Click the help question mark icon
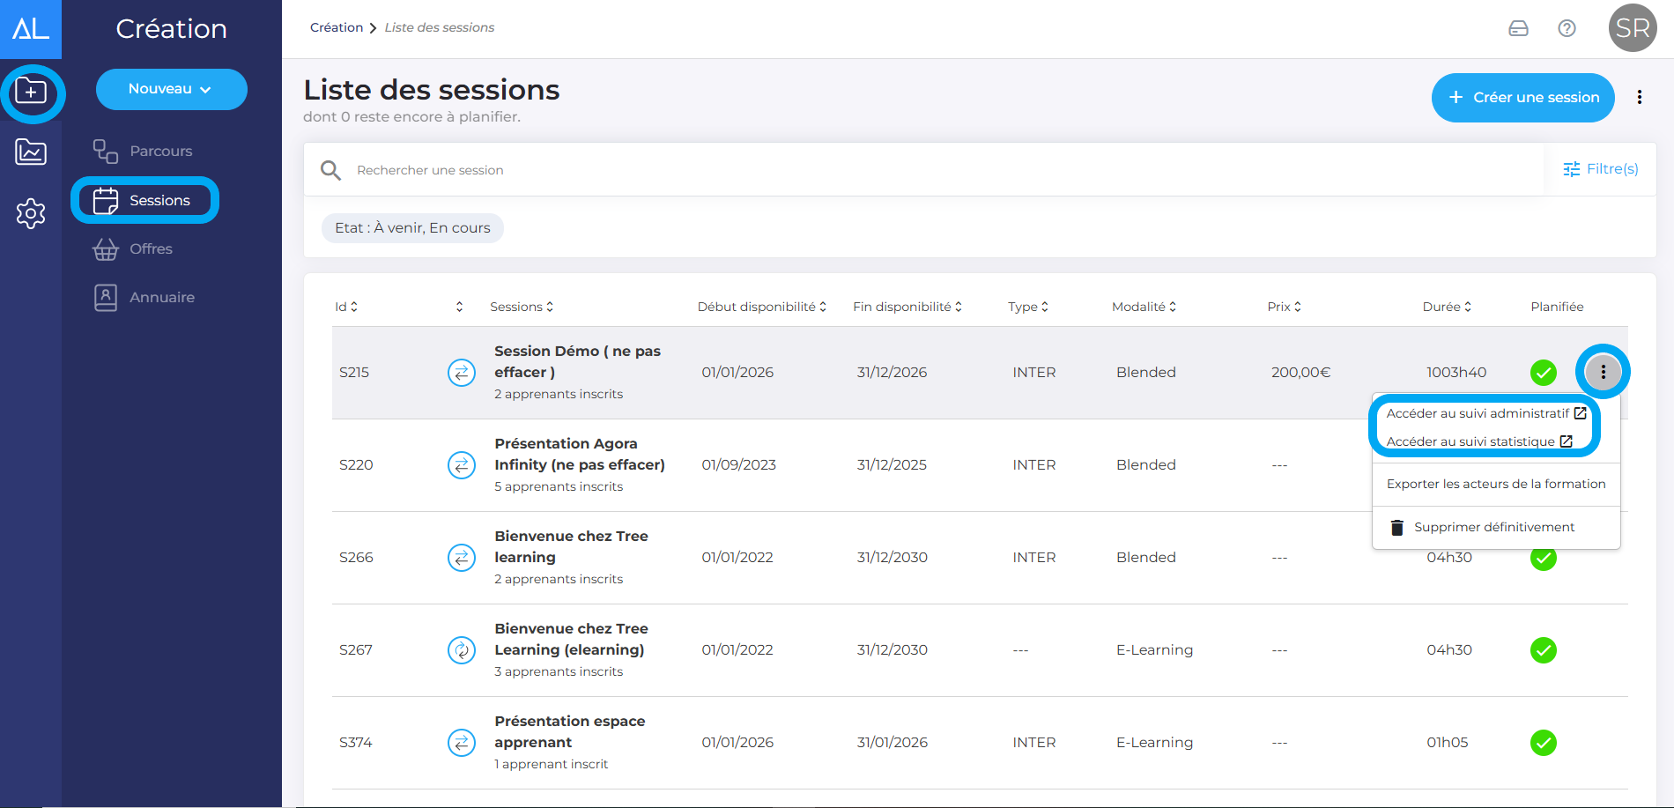Viewport: 1674px width, 808px height. tap(1567, 28)
